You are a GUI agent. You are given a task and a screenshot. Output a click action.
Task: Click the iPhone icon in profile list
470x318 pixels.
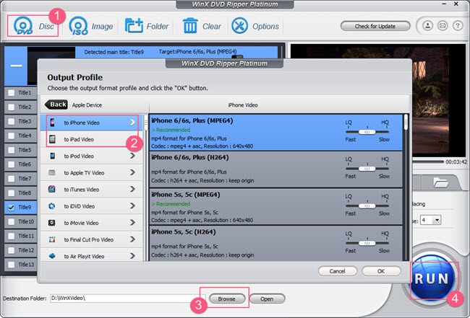pos(52,123)
